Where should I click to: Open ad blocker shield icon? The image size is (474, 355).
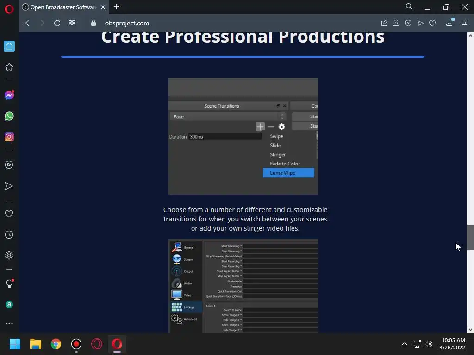tap(408, 23)
